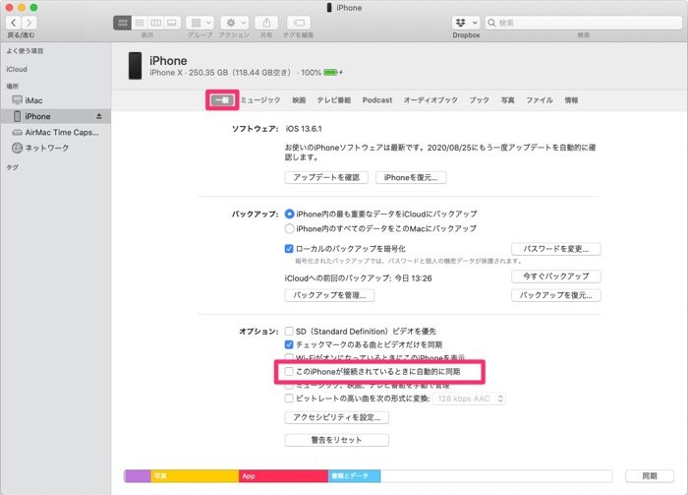Screen dimensions: 688x495
Task: Click the よく使う項目 sidebar heading
Action: click(25, 51)
